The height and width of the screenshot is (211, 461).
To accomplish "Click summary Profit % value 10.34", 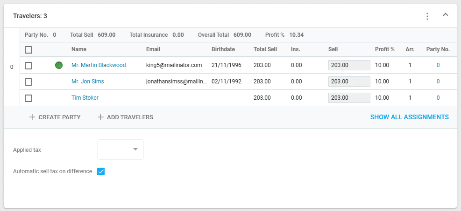I will click(296, 35).
